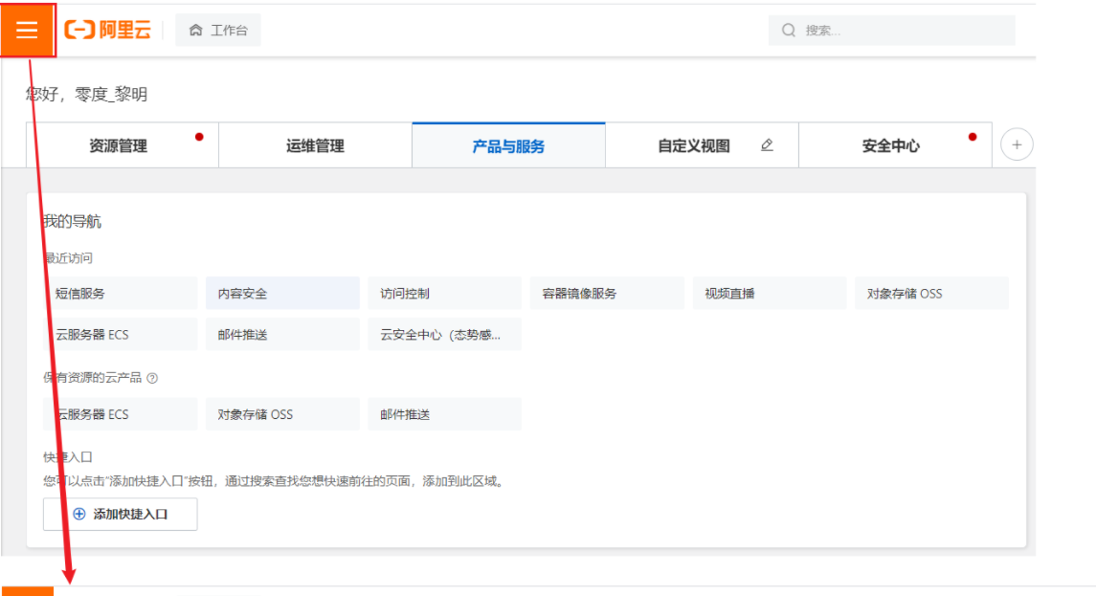This screenshot has height=596, width=1096.
Task: Open the 自定义视图 tab
Action: tap(702, 145)
